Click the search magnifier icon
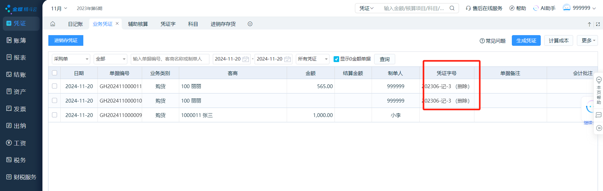The image size is (603, 191). (x=452, y=8)
